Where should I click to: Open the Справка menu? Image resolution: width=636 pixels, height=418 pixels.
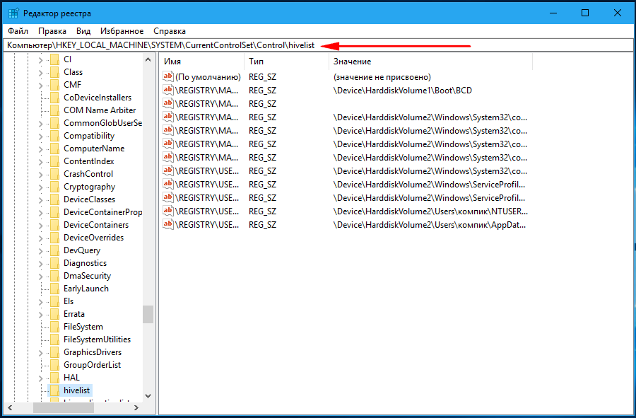(170, 31)
